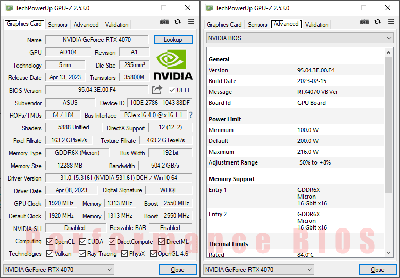This screenshot has width=400, height=278.
Task: Click Shaders 5888 Unified field
Action: (74, 127)
